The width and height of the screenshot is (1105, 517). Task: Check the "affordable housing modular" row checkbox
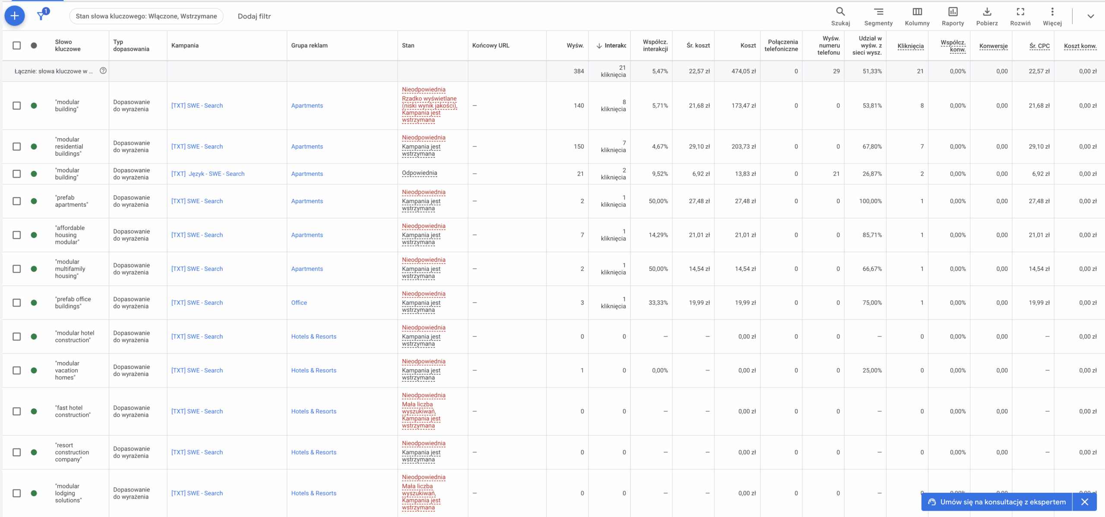17,235
